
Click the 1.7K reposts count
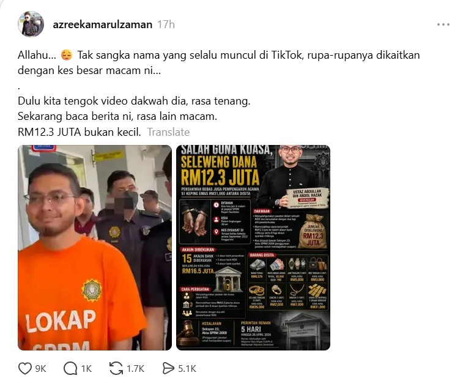click(135, 369)
